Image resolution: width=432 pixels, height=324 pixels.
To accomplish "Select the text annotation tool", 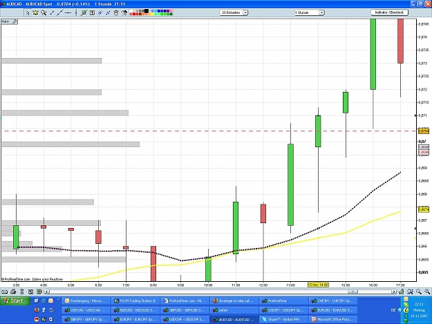I will (92, 12).
